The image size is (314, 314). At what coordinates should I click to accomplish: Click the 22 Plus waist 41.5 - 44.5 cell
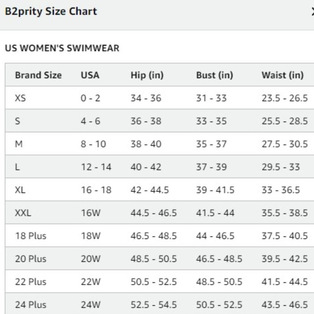[x=284, y=282]
